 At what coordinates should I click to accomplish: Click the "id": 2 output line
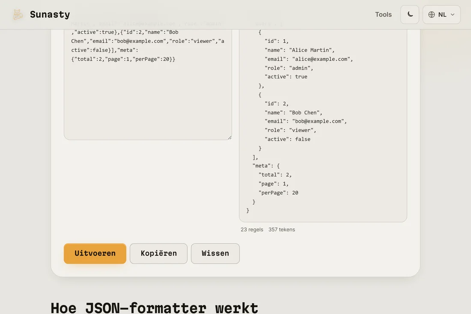point(277,103)
